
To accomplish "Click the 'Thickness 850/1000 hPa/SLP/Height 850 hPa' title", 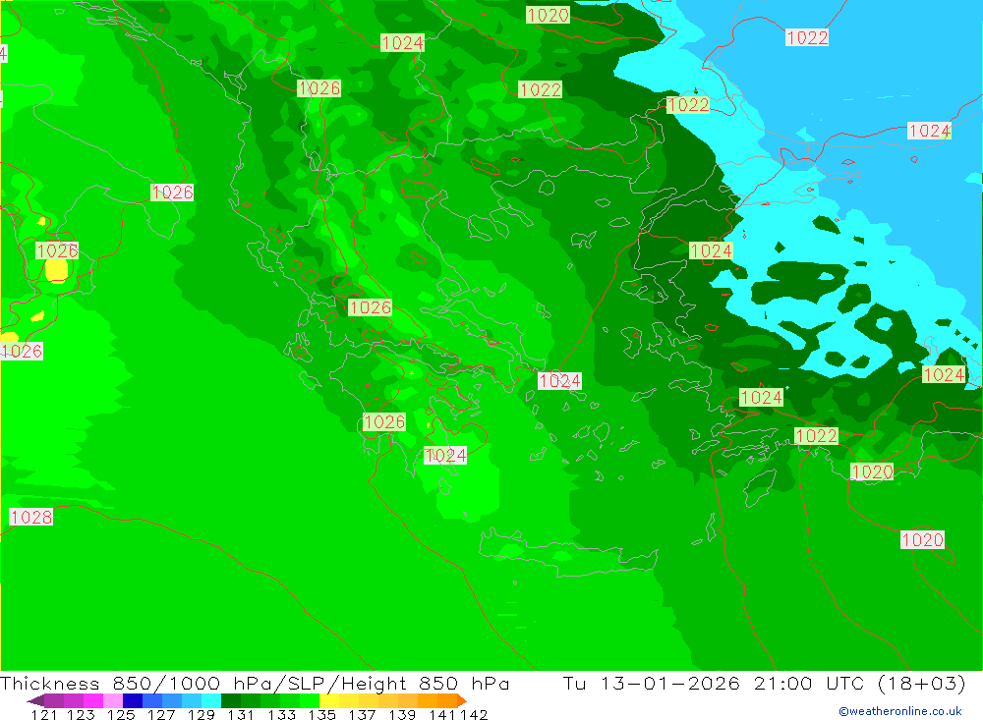I will [x=255, y=683].
